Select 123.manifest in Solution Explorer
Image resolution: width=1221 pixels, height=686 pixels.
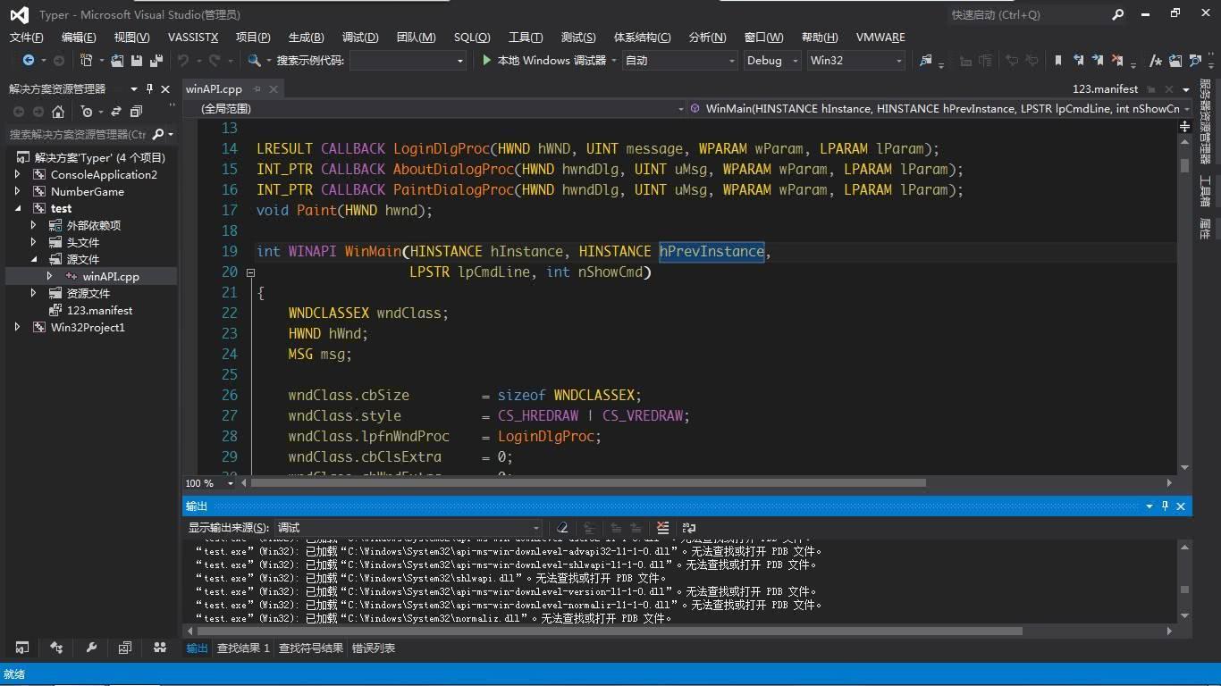99,310
